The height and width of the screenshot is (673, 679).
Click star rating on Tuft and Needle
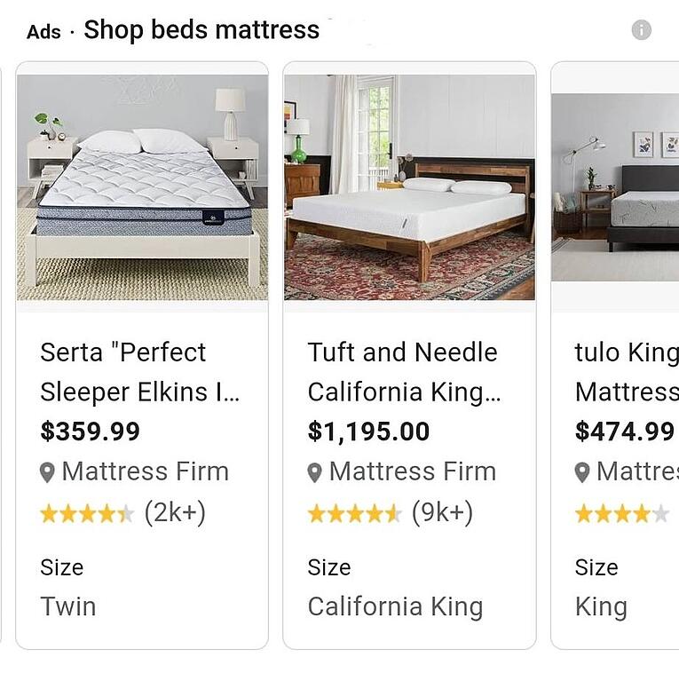pyautogui.click(x=354, y=513)
